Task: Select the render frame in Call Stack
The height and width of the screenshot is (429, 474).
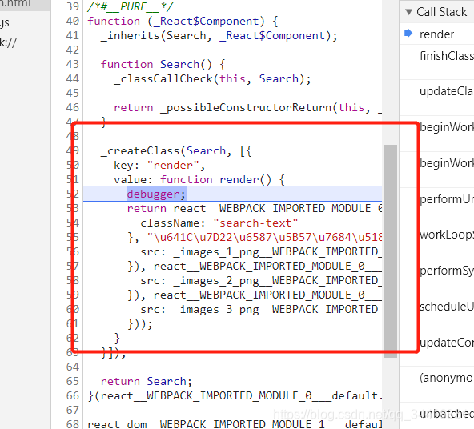Action: pyautogui.click(x=436, y=34)
